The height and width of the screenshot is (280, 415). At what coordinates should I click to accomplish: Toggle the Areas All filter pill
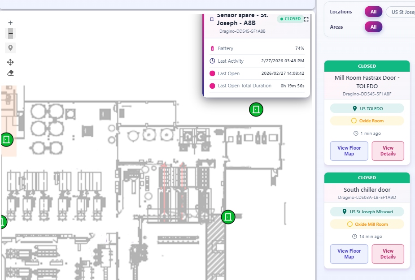tap(373, 27)
